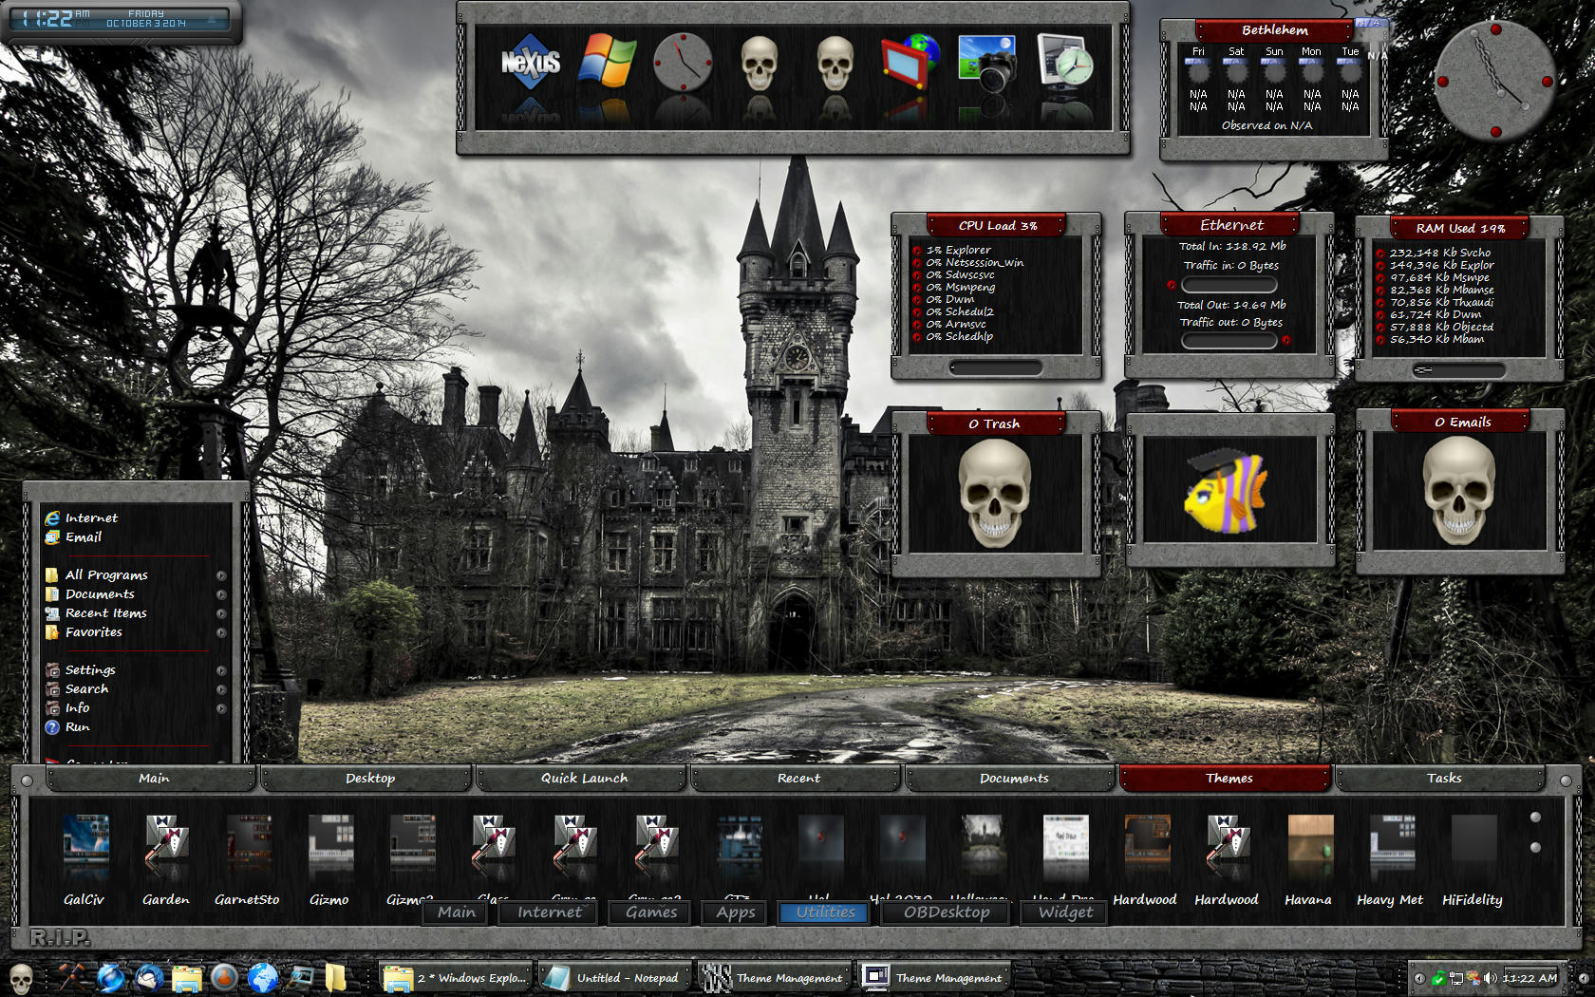Expand Favorites submenu arrow
This screenshot has width=1595, height=997.
[221, 632]
